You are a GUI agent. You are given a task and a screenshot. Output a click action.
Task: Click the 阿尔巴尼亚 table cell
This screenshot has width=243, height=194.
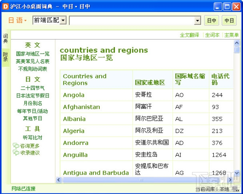(x=149, y=119)
